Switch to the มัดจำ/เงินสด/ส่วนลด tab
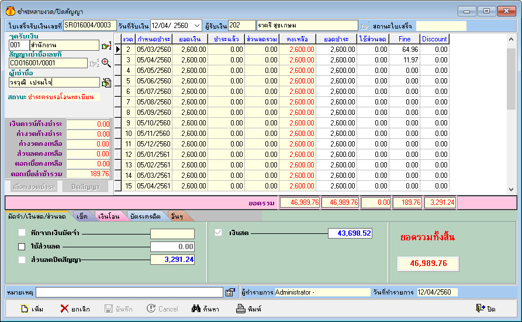The image size is (522, 322). point(37,216)
